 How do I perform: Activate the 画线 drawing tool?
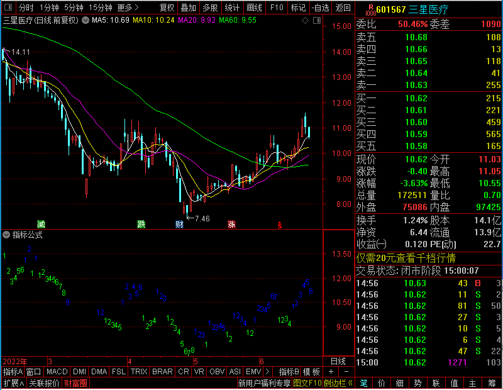click(254, 8)
